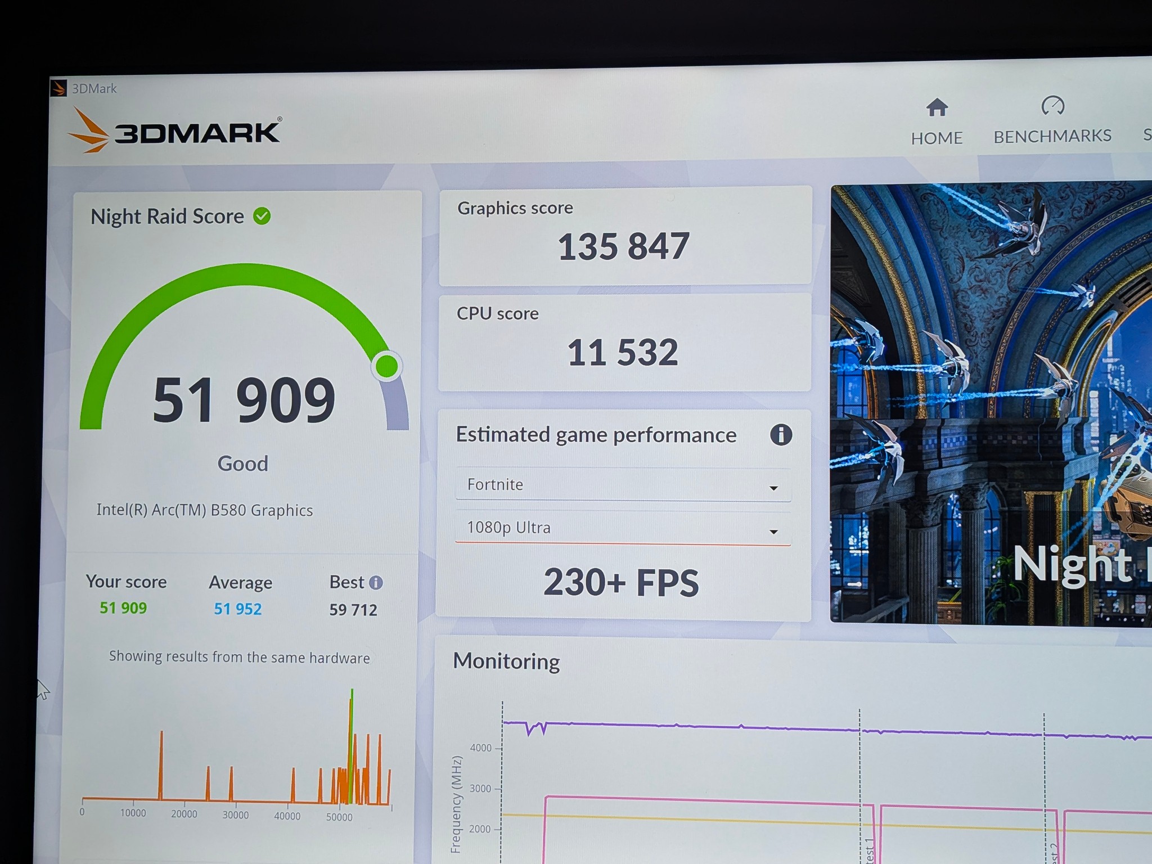Click the Frequency (MHz) axis label
The width and height of the screenshot is (1152, 864).
(456, 804)
